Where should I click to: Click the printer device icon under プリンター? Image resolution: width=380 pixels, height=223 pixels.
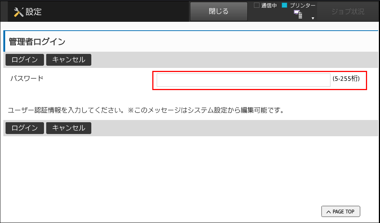[x=298, y=14]
